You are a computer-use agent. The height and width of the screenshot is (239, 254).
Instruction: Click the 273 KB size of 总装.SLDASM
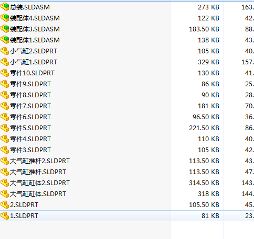[208, 7]
